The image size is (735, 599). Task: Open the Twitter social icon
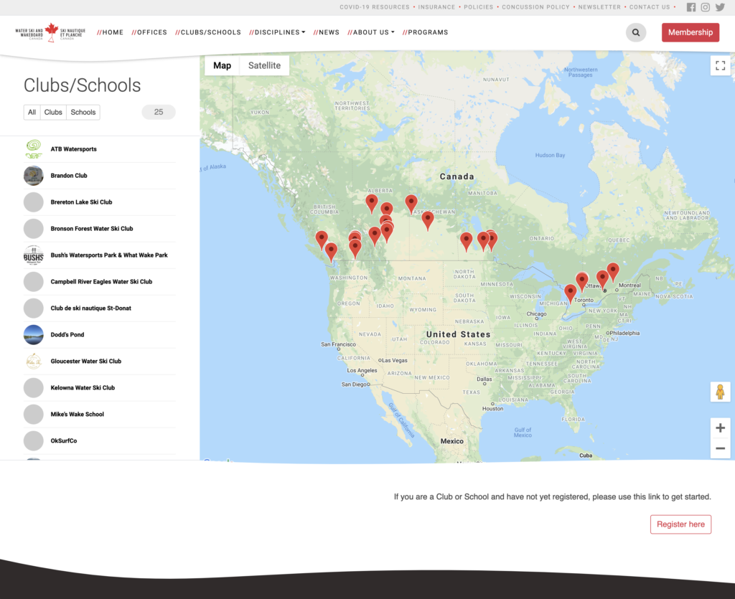coord(720,7)
